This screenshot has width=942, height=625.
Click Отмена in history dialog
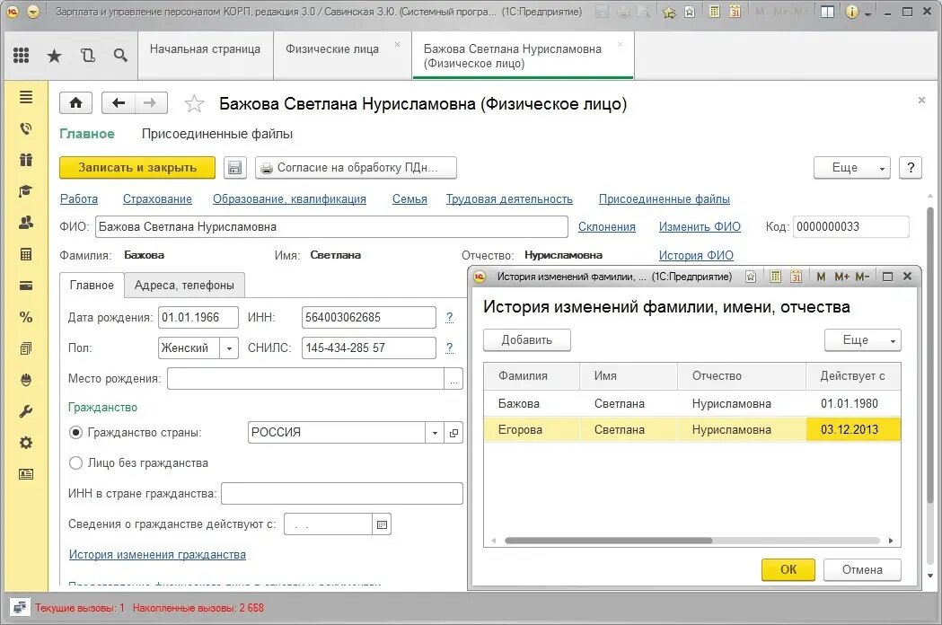[862, 569]
